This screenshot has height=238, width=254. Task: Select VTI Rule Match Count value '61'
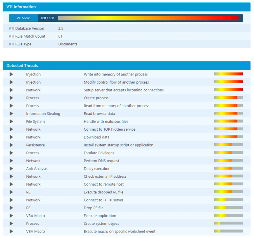tap(60, 36)
